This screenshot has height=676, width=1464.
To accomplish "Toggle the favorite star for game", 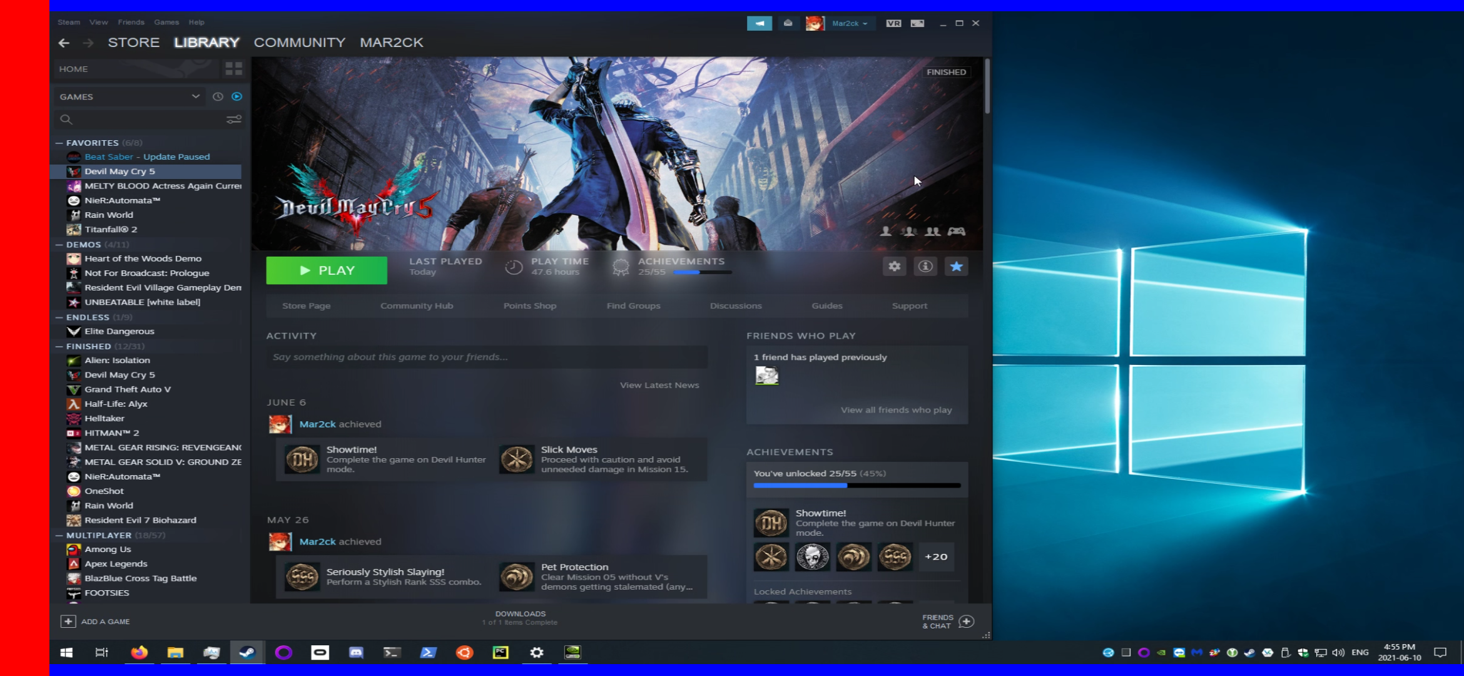I will pyautogui.click(x=956, y=267).
